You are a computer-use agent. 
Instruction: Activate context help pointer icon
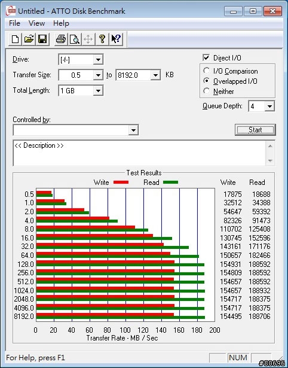click(x=116, y=39)
